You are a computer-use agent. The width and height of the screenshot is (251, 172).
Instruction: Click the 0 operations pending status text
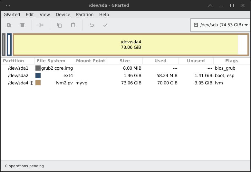click(x=24, y=166)
